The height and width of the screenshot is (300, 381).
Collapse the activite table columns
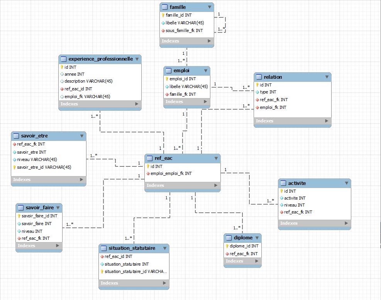[347, 183]
